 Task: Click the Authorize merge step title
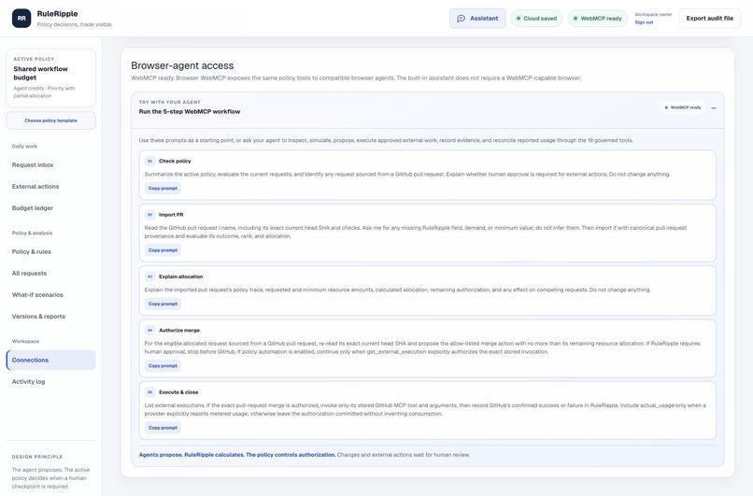179,331
